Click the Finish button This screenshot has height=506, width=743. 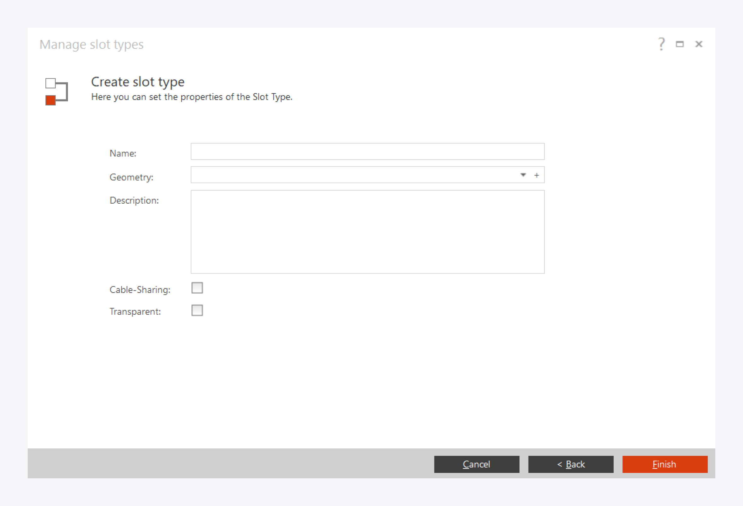pyautogui.click(x=665, y=464)
